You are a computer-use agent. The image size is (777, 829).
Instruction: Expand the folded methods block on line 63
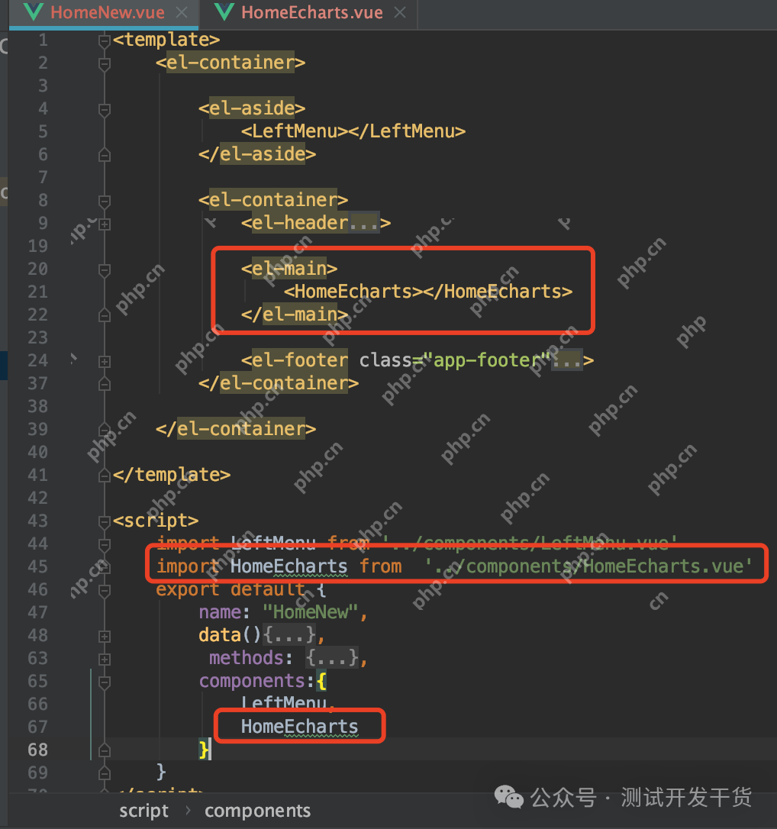tap(105, 659)
